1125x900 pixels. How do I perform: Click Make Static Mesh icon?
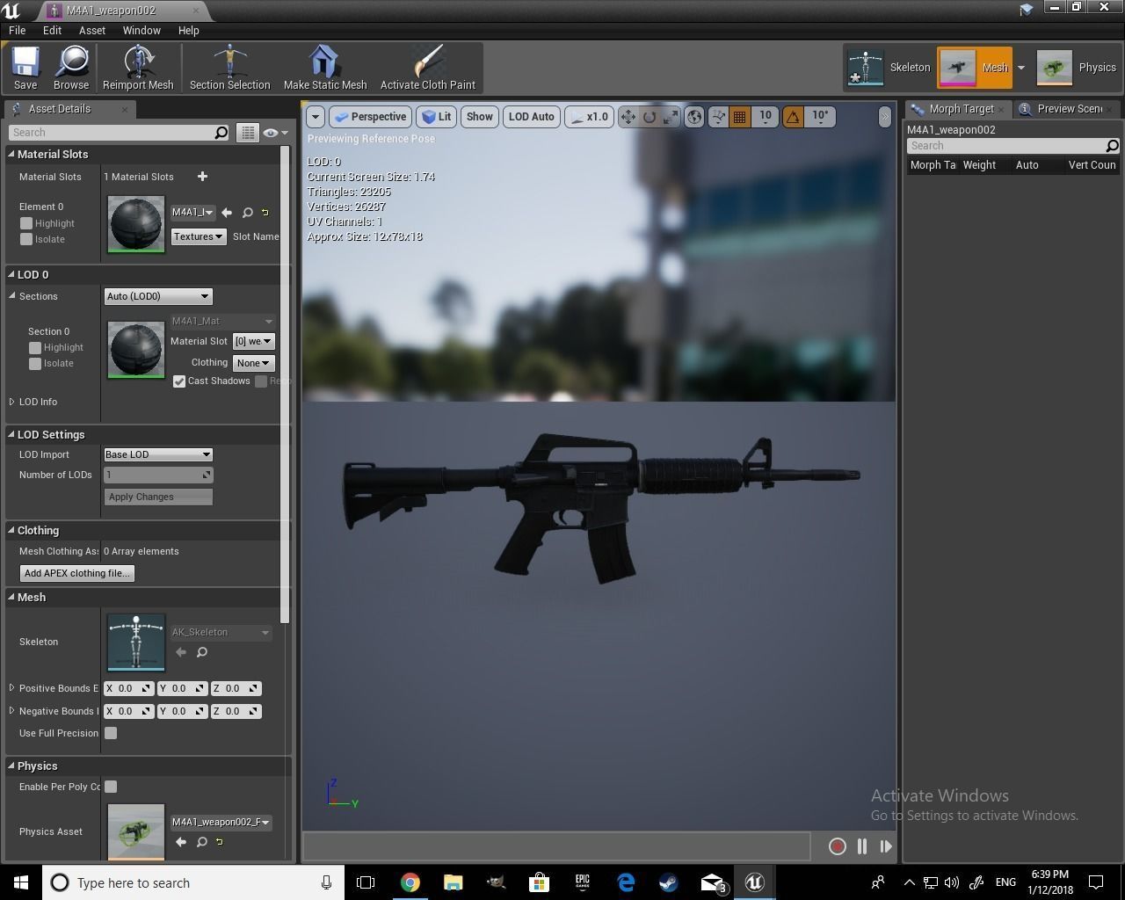click(325, 69)
